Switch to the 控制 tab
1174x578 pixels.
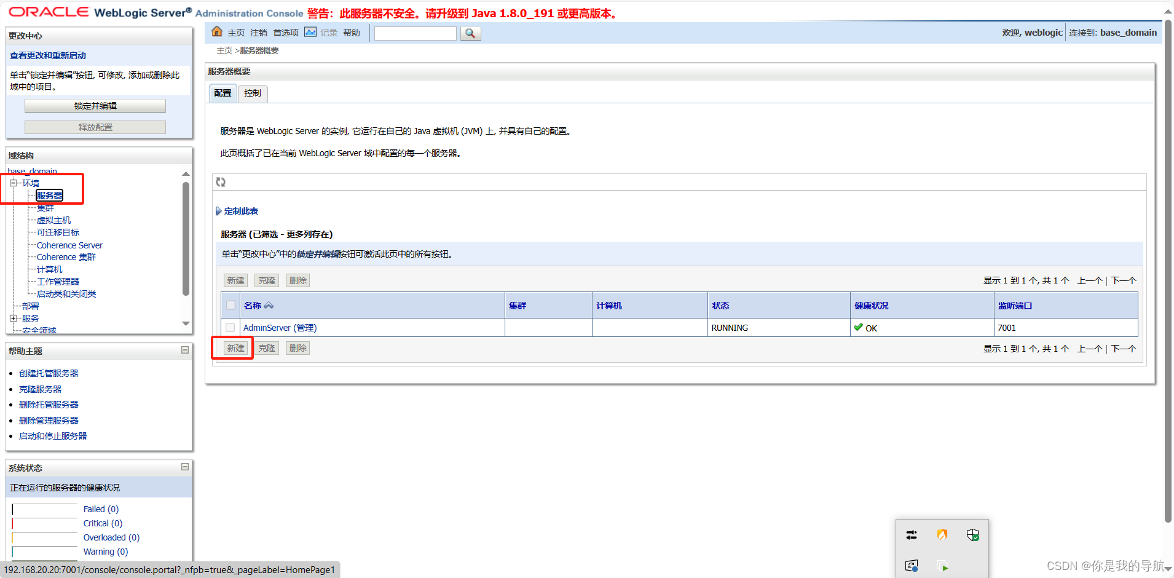click(252, 93)
